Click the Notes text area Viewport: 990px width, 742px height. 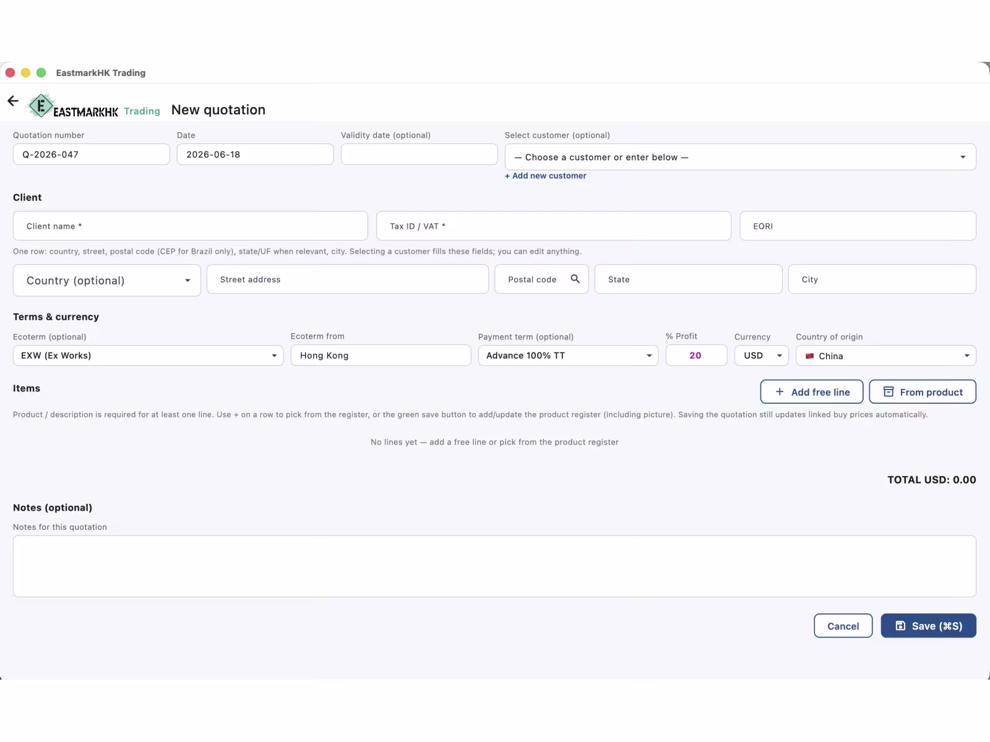pyautogui.click(x=494, y=566)
